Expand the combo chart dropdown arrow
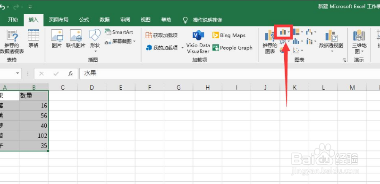The image size is (380, 184). click(x=315, y=42)
